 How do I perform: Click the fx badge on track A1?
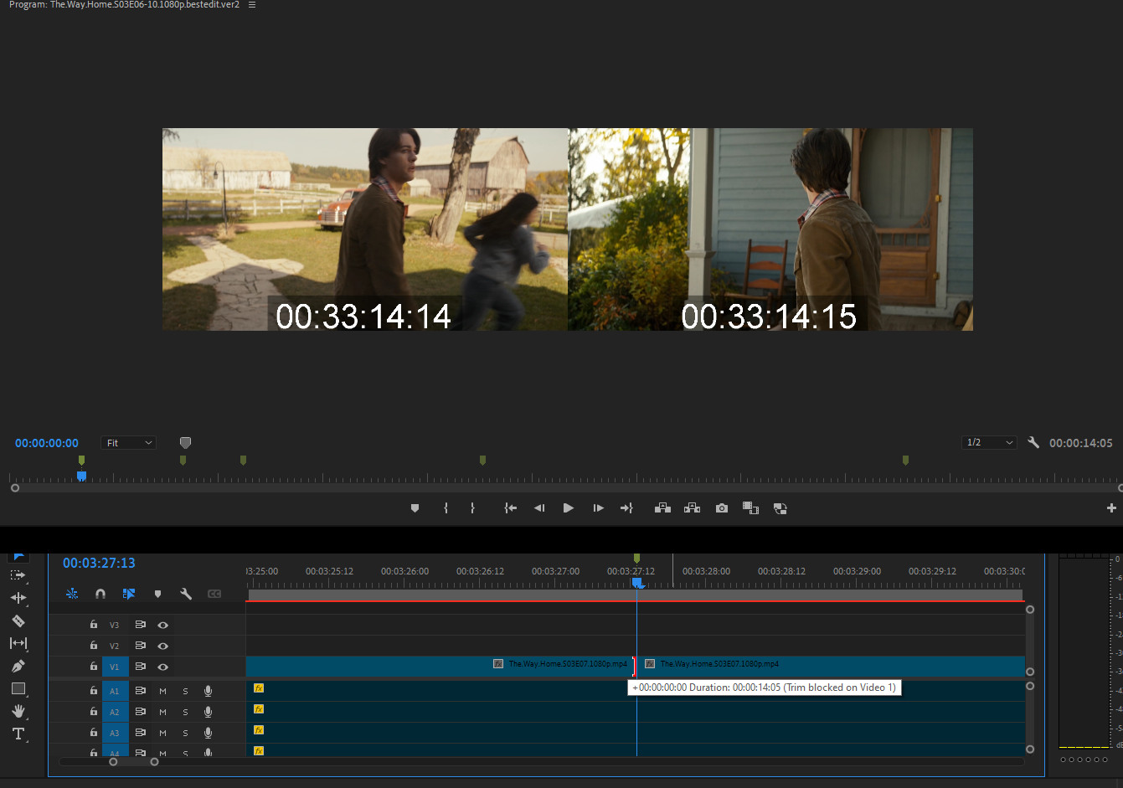coord(259,688)
